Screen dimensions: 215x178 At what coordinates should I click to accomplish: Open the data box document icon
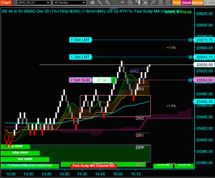click(x=130, y=2)
